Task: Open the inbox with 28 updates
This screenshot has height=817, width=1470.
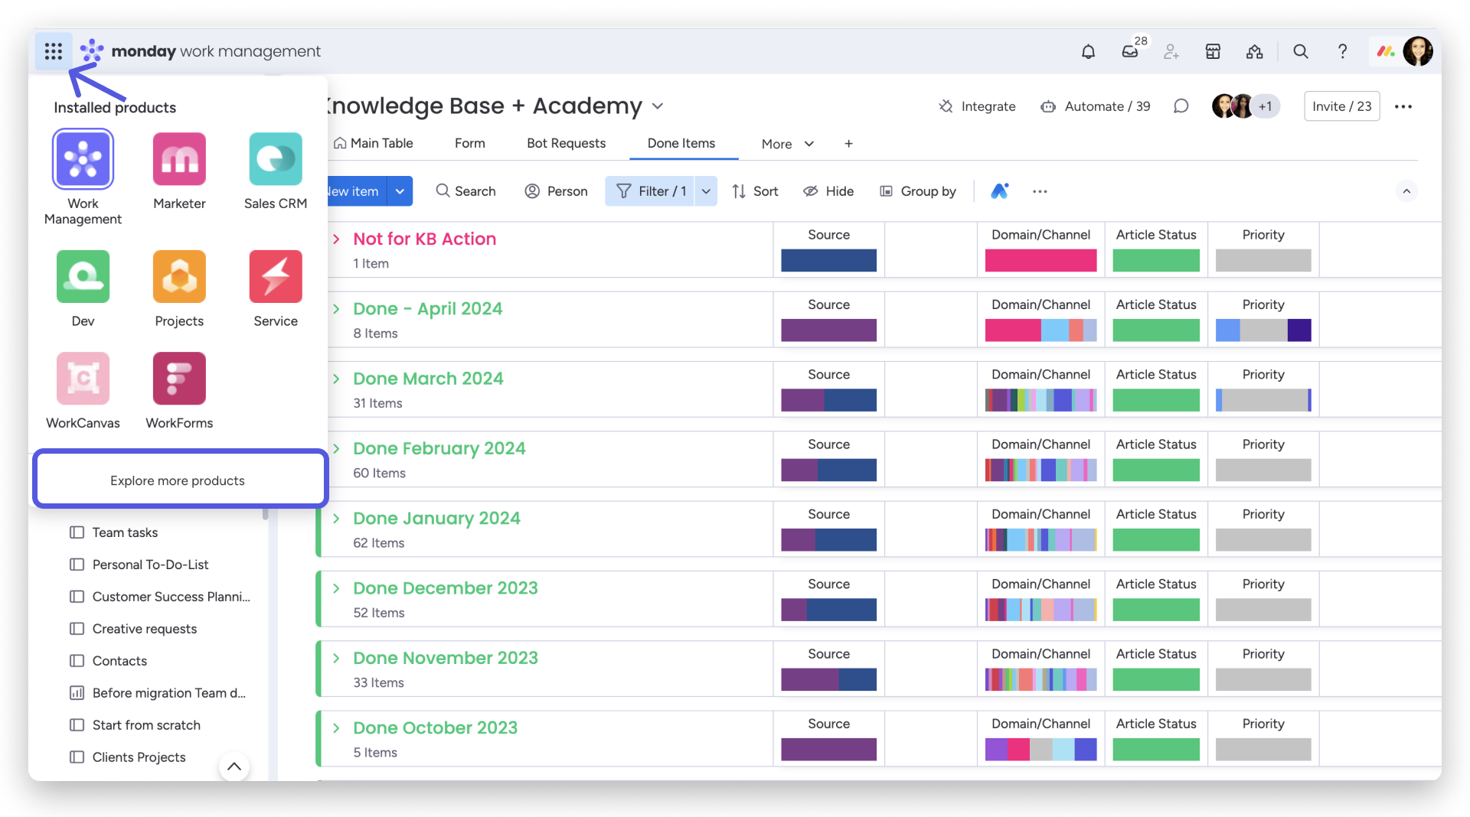Action: click(x=1130, y=51)
